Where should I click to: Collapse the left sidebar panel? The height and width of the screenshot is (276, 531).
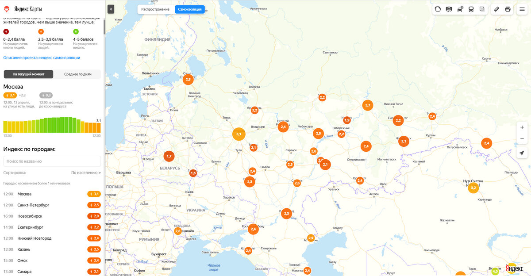pos(111,9)
